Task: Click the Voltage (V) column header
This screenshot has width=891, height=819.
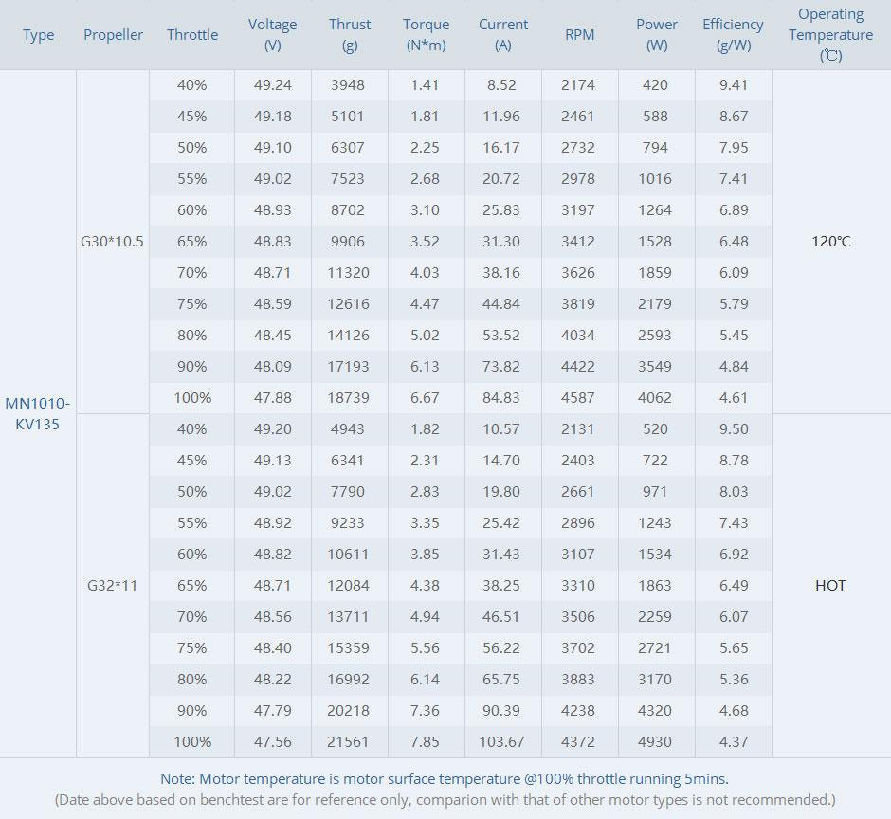Action: [273, 35]
